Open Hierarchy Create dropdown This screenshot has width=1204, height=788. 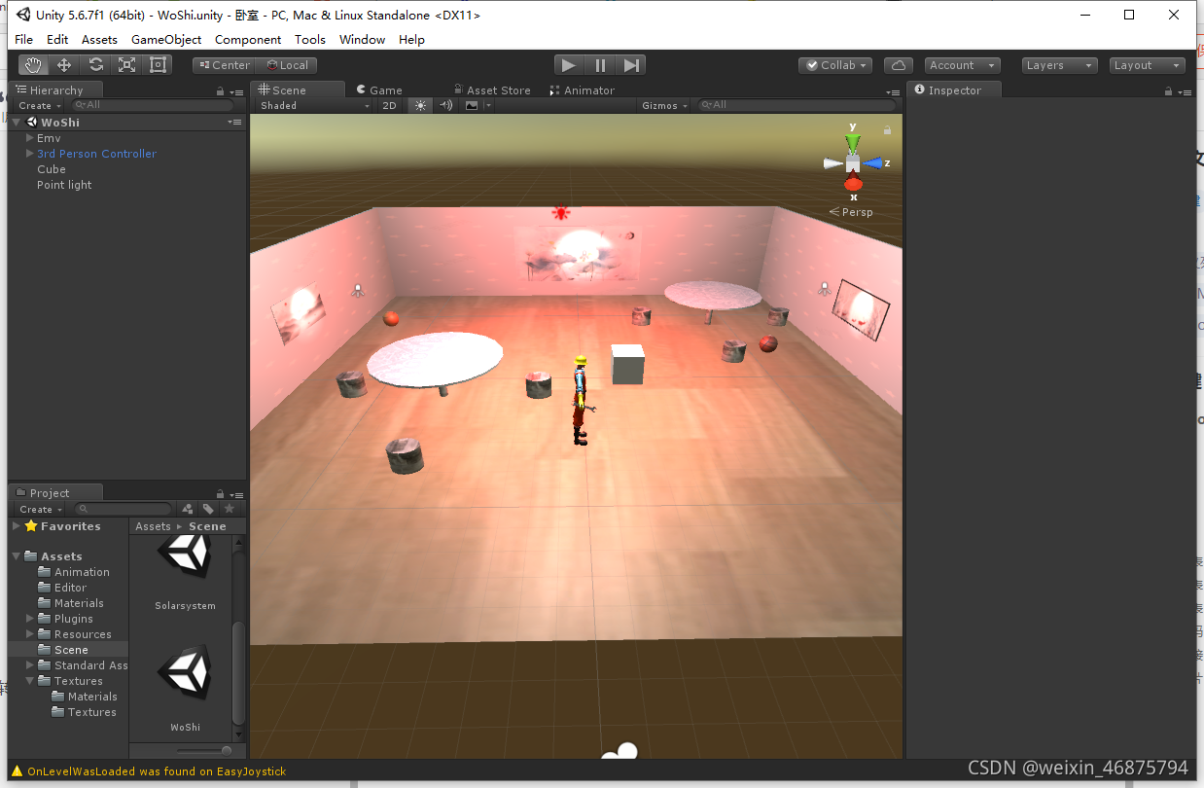[39, 105]
